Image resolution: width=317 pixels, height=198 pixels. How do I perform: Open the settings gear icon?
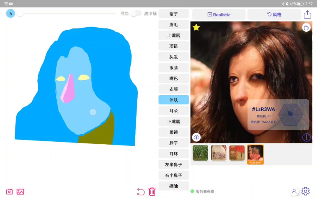coord(306,191)
